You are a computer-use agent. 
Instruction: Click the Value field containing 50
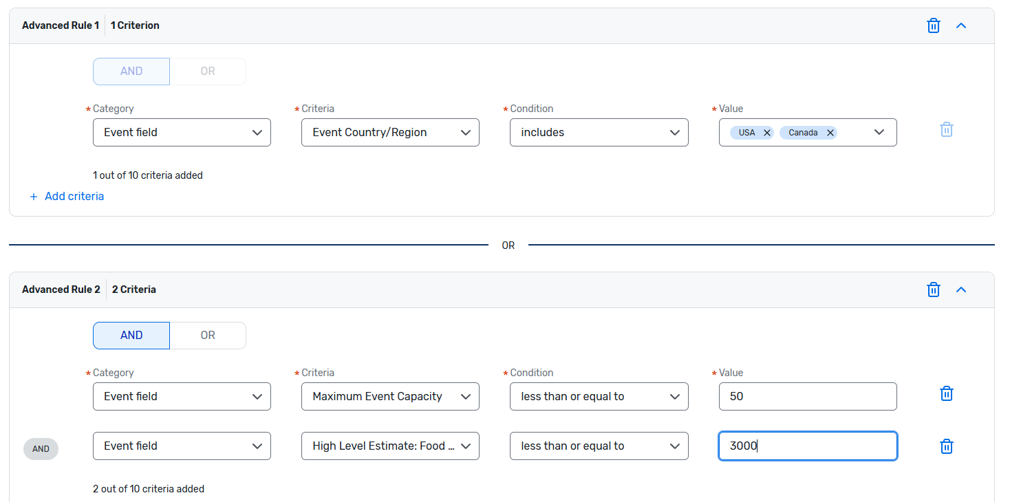click(x=807, y=397)
